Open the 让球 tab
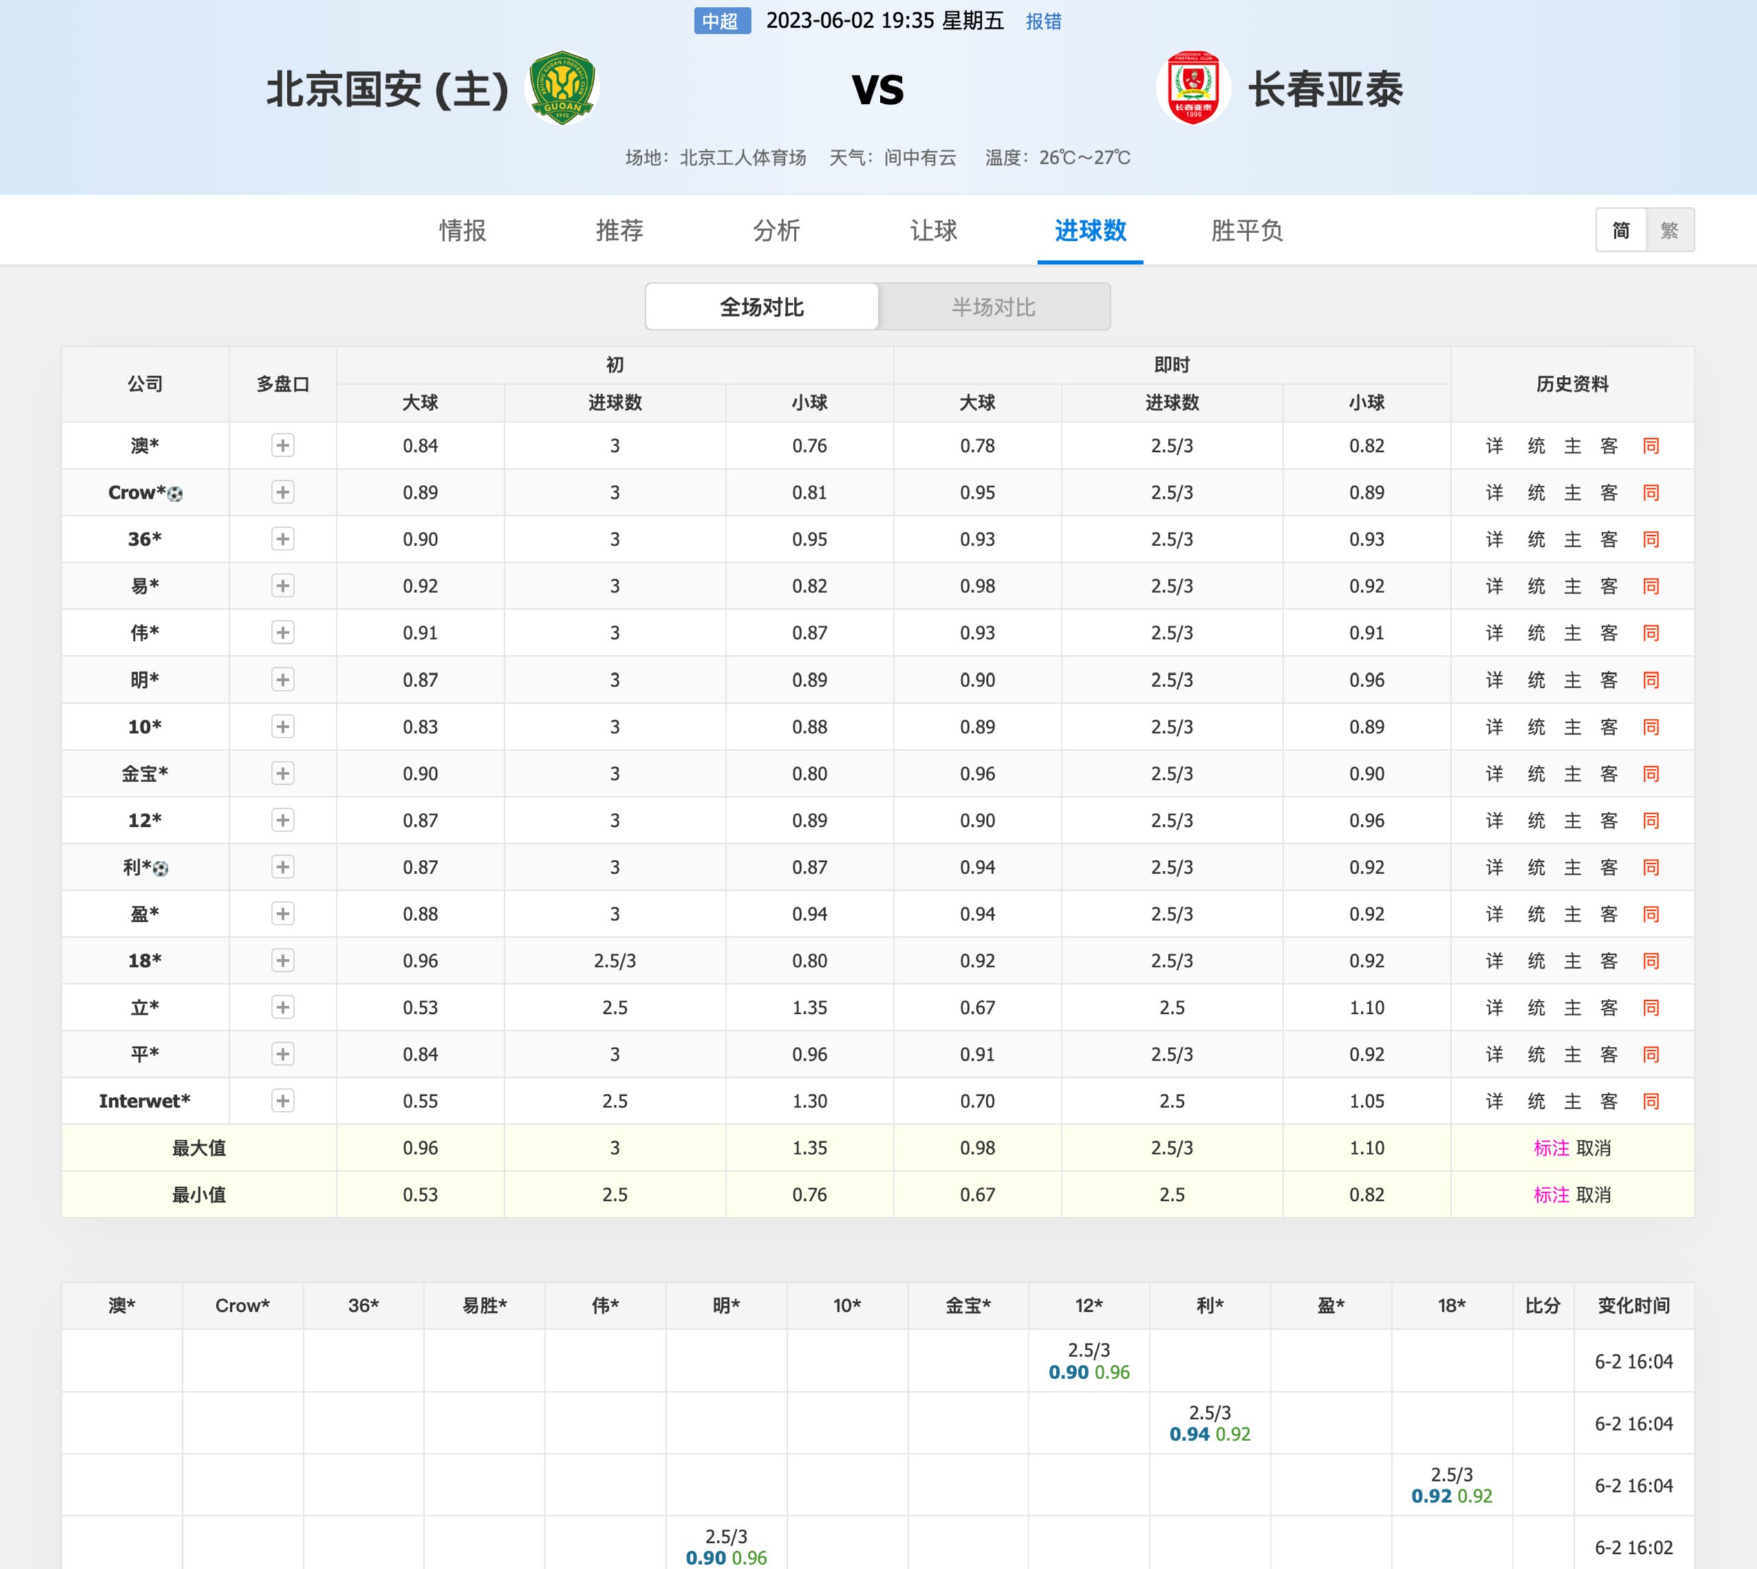The image size is (1757, 1569). pos(934,230)
